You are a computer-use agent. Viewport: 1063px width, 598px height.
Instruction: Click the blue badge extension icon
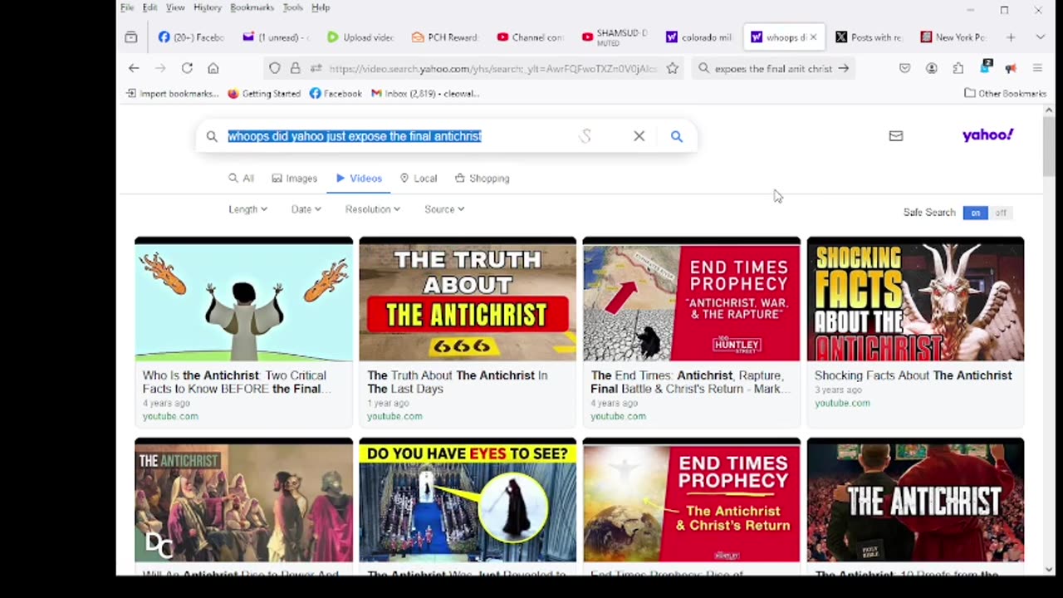[985, 67]
